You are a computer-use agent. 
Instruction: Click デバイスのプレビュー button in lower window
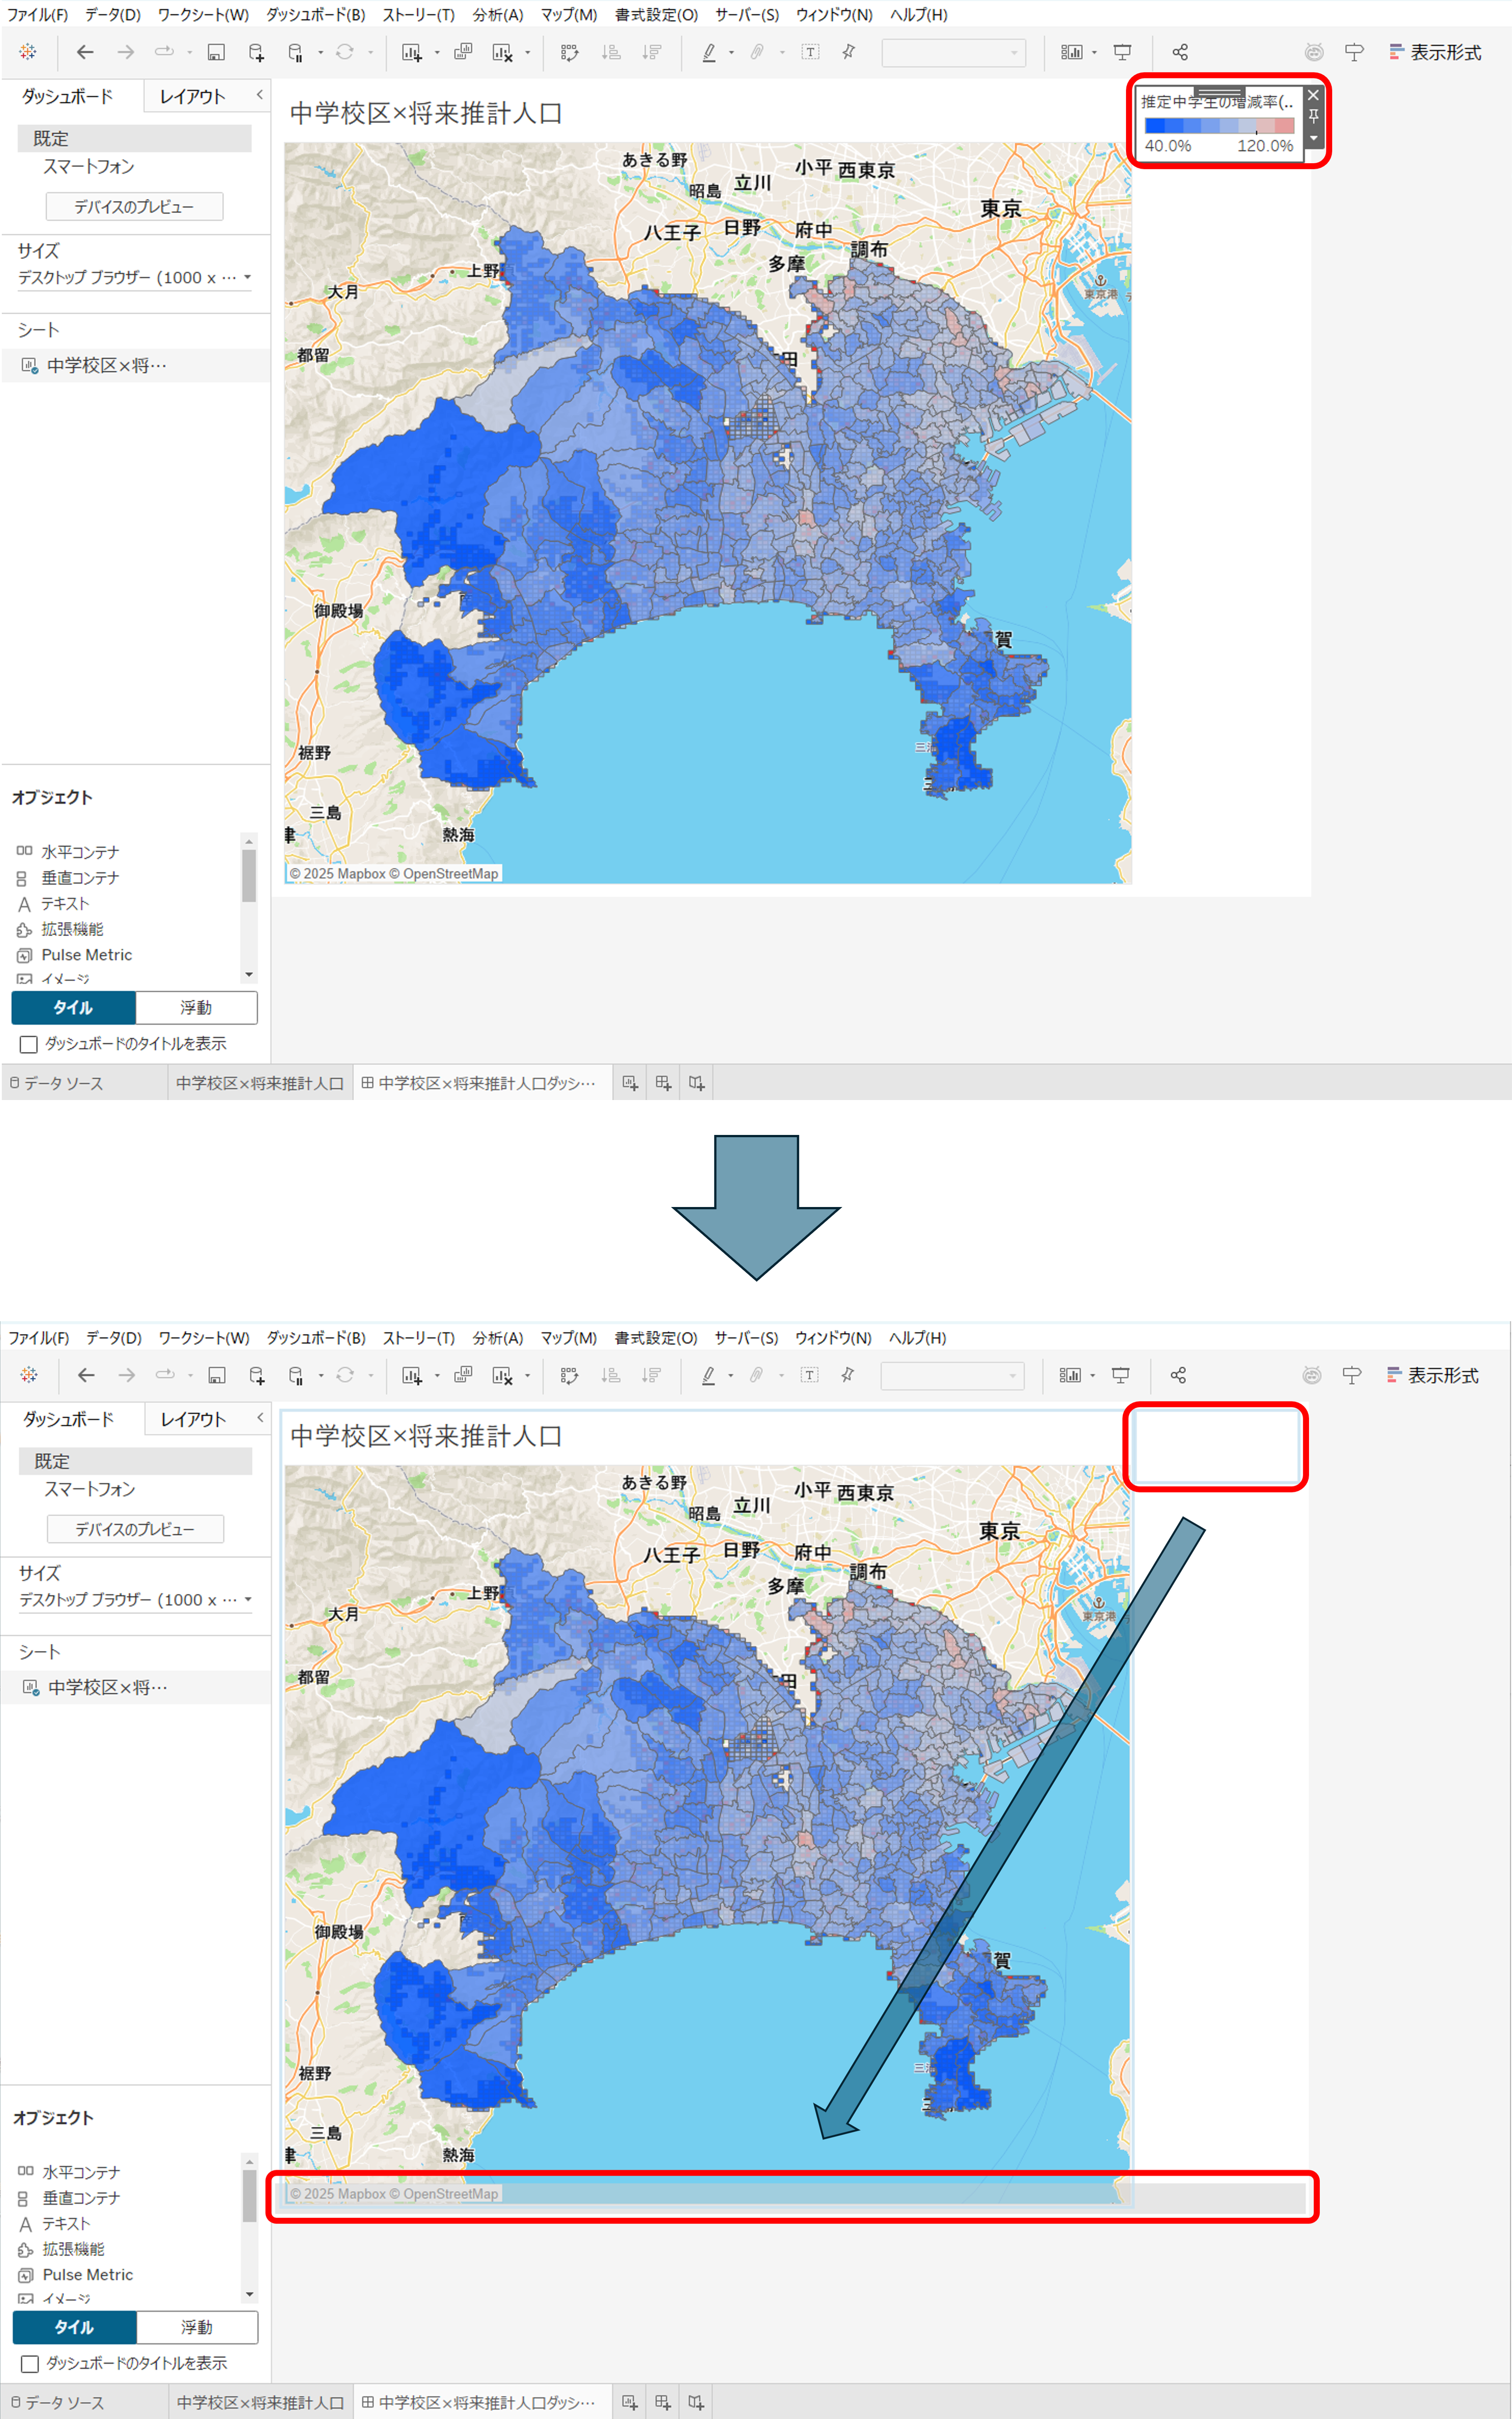point(136,1529)
